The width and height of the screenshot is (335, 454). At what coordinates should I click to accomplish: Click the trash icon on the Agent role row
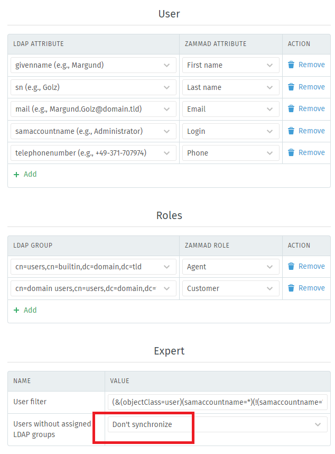291,266
